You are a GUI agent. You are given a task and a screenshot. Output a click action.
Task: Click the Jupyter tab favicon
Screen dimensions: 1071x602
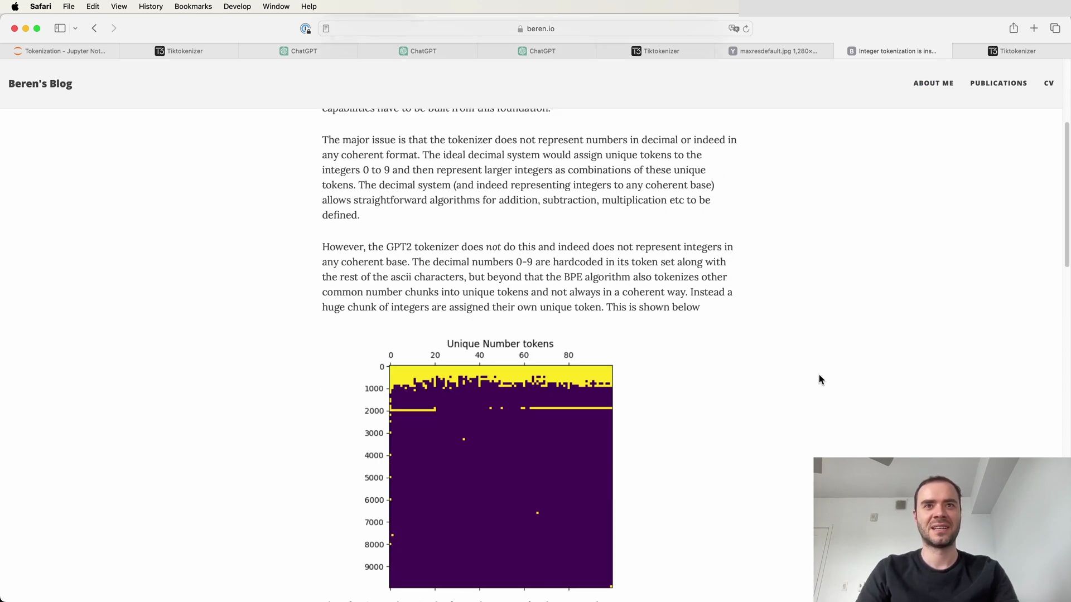click(18, 51)
